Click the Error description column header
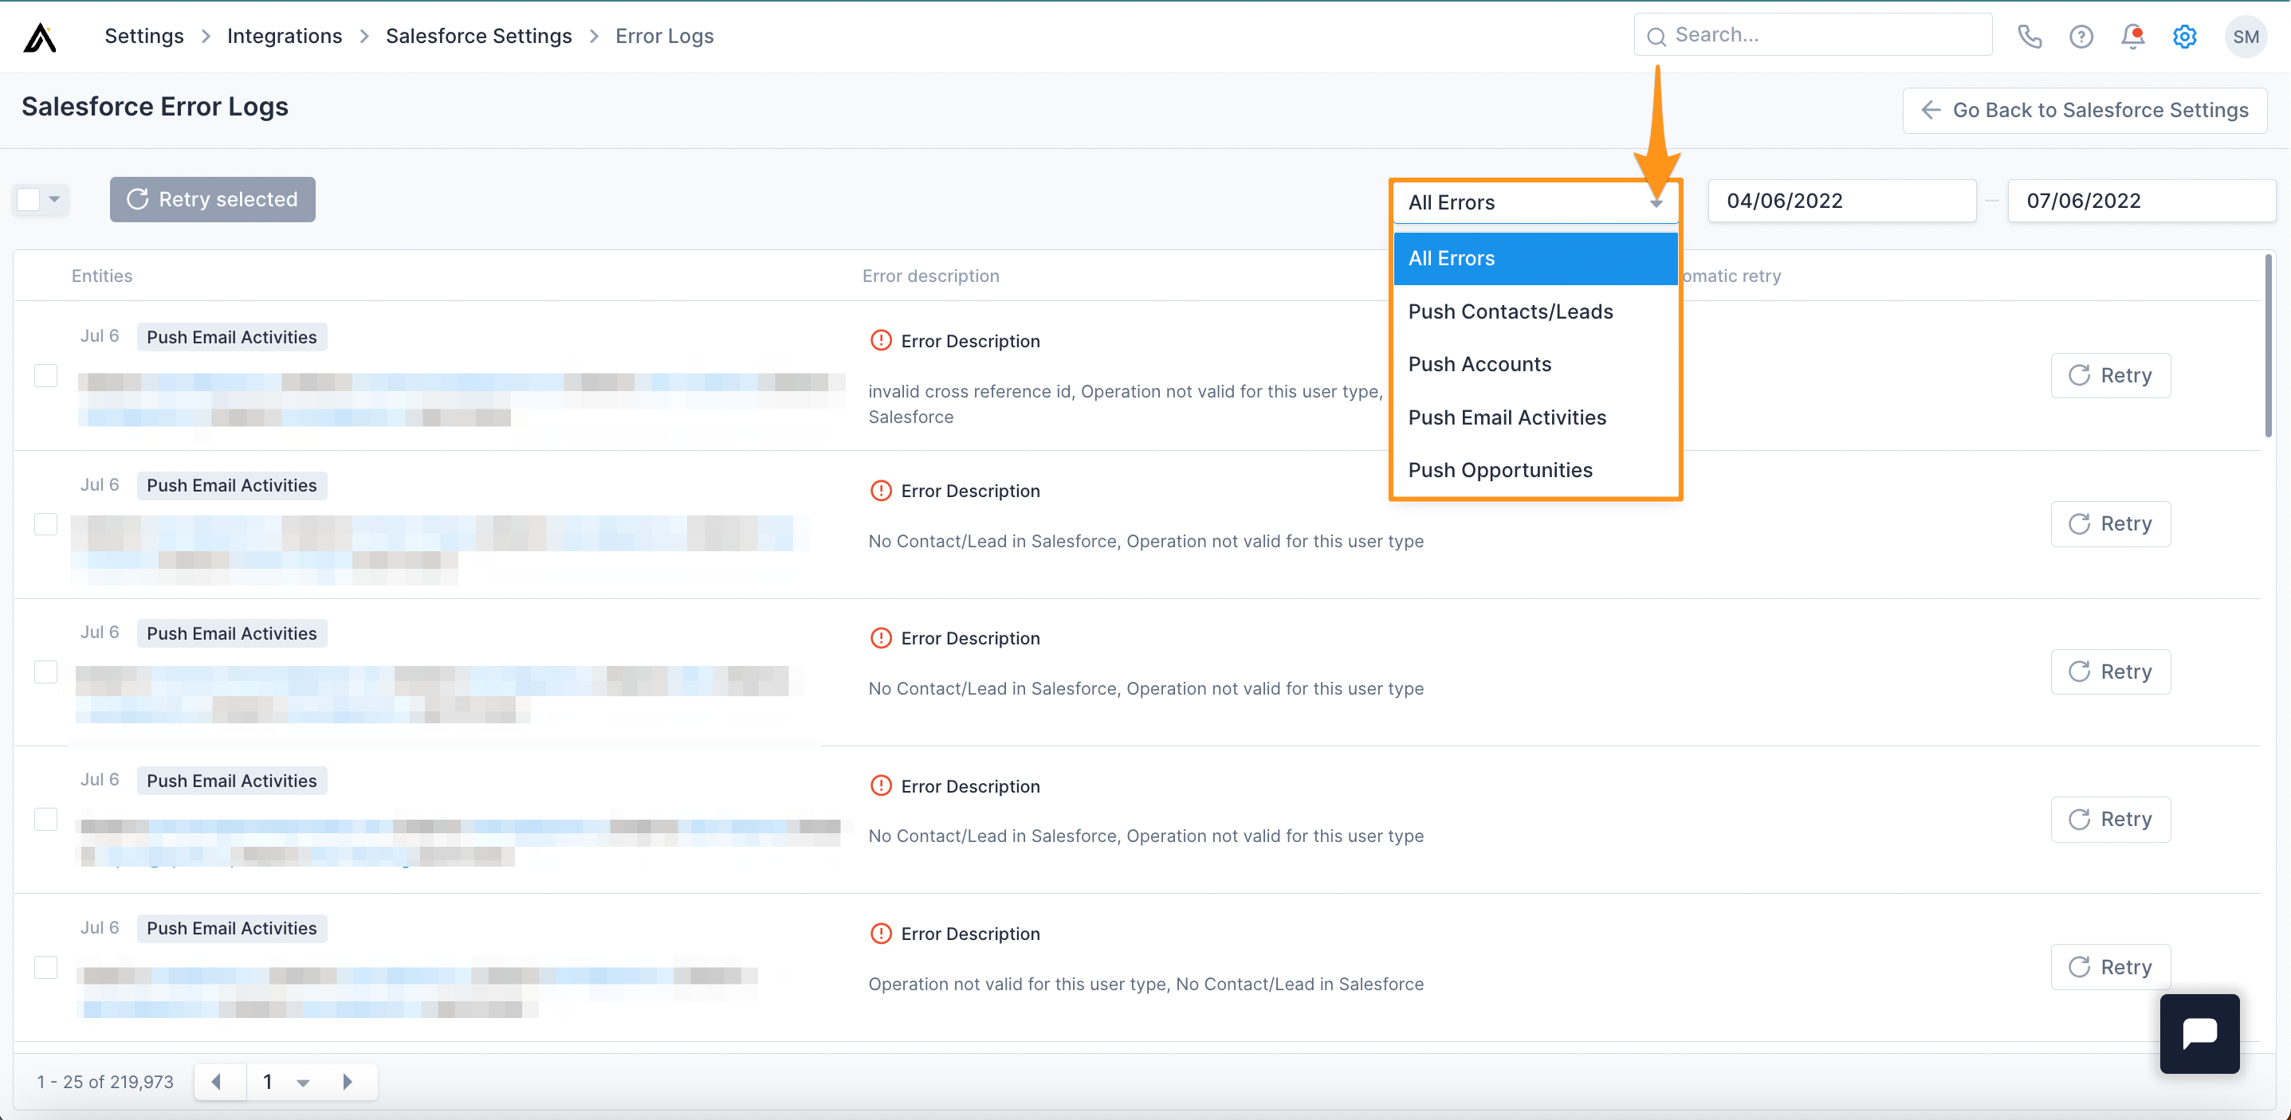 tap(930, 276)
